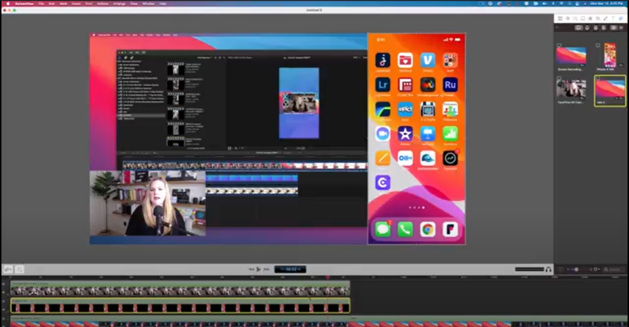This screenshot has width=629, height=327.
Task: Open the Media Library inspector tab
Action: [x=620, y=18]
